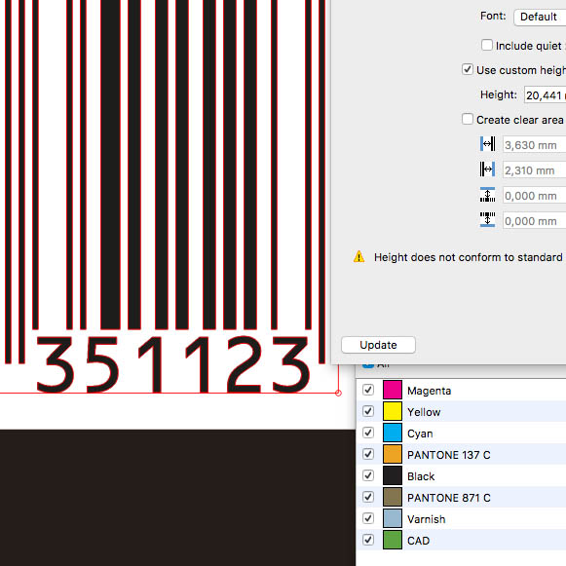This screenshot has height=566, width=566.
Task: Click the Height input field
Action: pyautogui.click(x=546, y=94)
